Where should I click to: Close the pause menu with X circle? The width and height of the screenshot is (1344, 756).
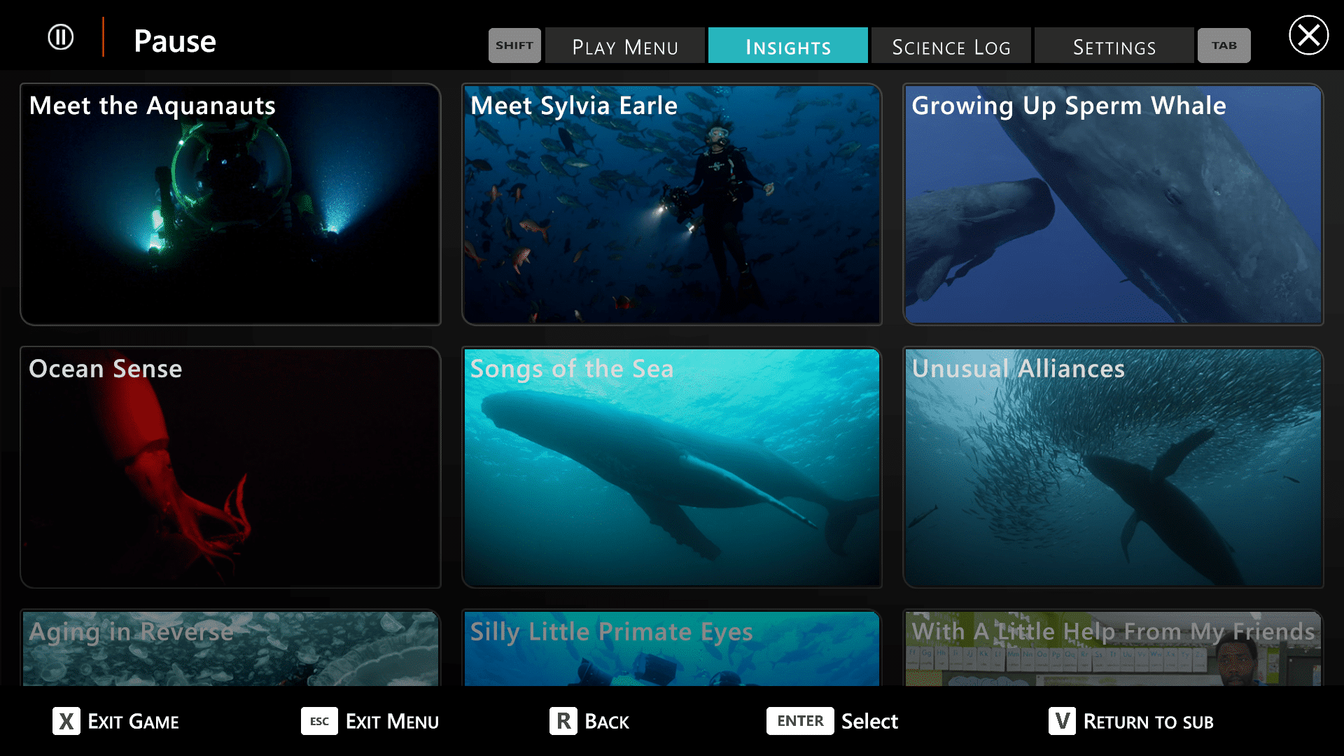1308,35
